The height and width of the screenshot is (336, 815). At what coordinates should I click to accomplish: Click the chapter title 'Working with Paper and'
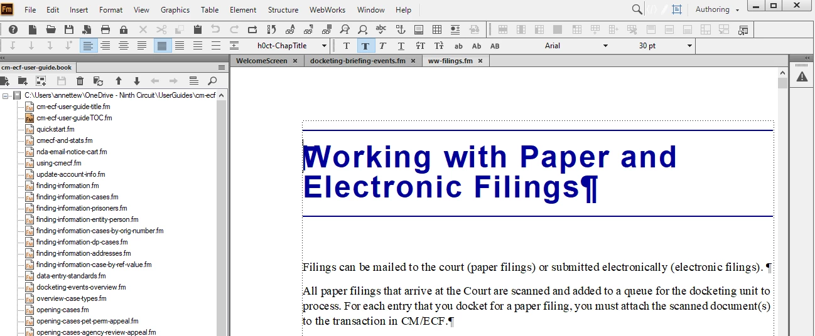pyautogui.click(x=490, y=157)
